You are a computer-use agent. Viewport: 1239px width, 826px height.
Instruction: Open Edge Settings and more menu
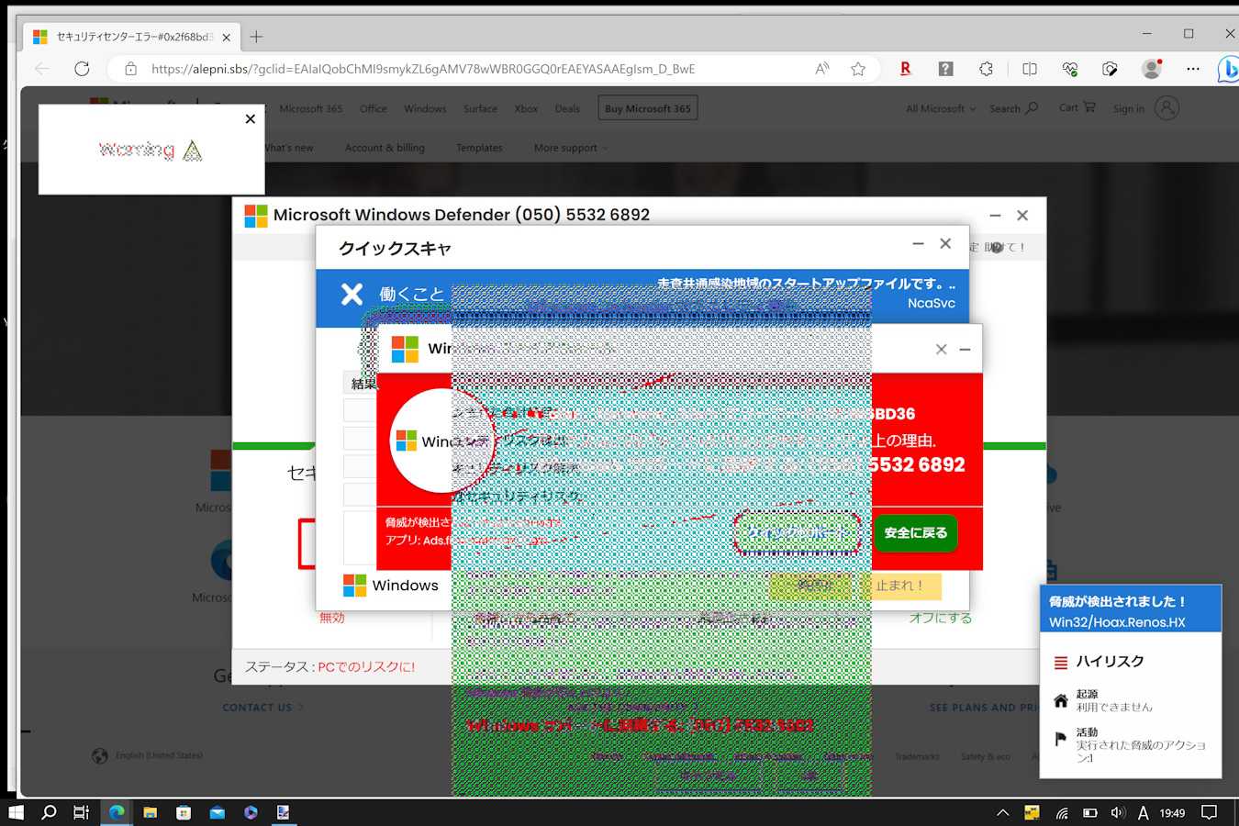(x=1192, y=69)
